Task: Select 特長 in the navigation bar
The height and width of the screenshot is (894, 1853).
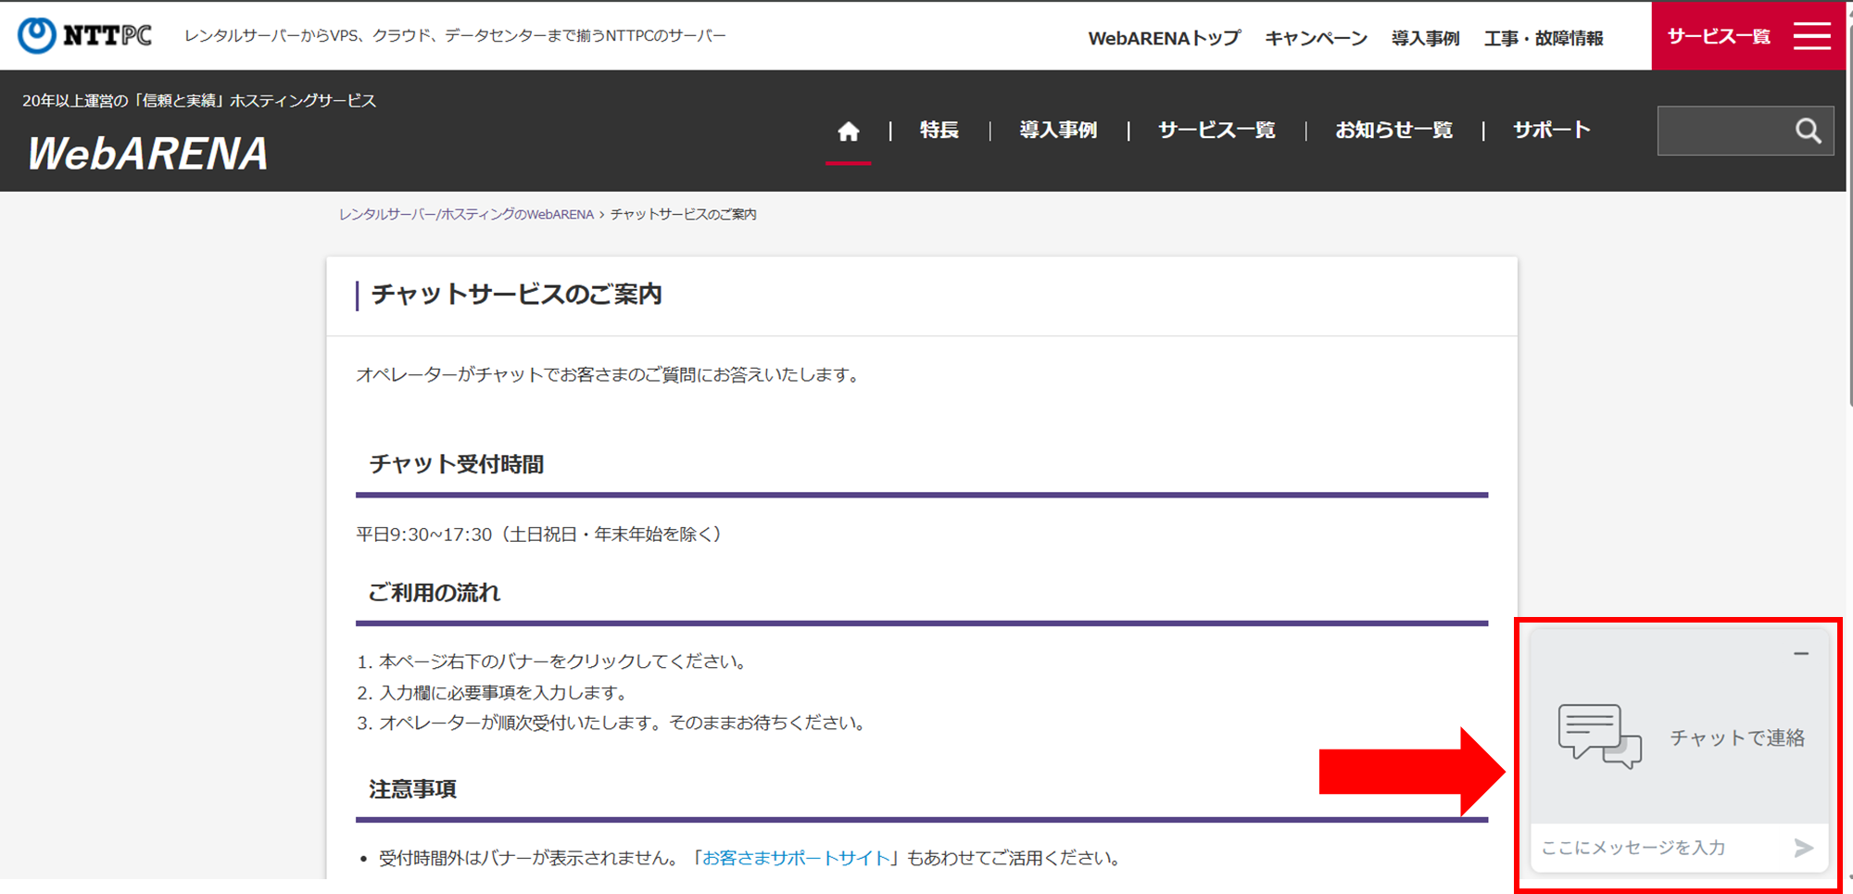Action: (x=939, y=131)
